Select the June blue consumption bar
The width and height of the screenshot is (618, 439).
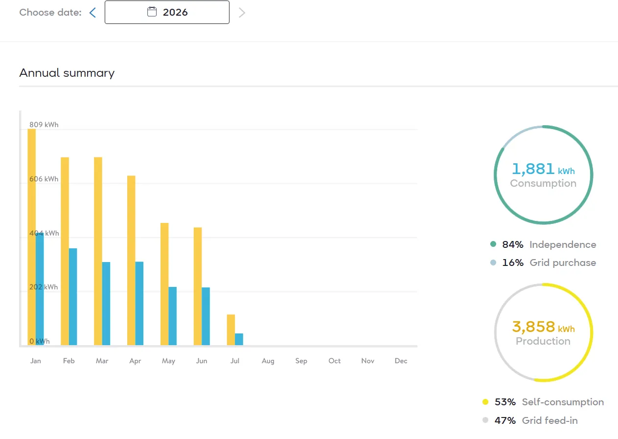point(206,316)
